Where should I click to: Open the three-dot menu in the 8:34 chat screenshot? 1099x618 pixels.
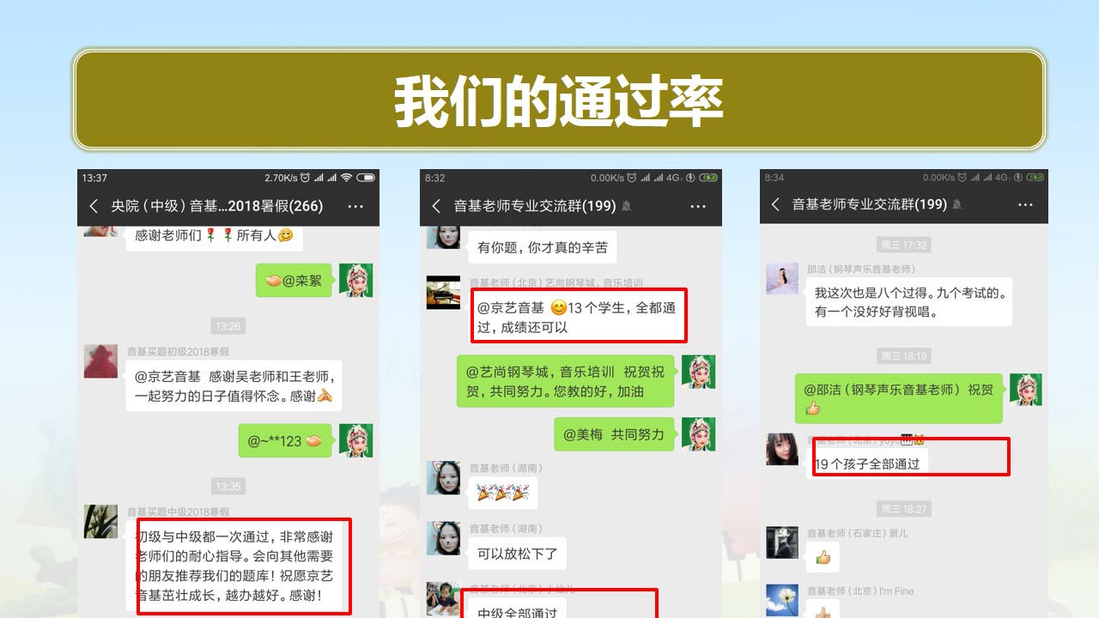pos(1025,204)
